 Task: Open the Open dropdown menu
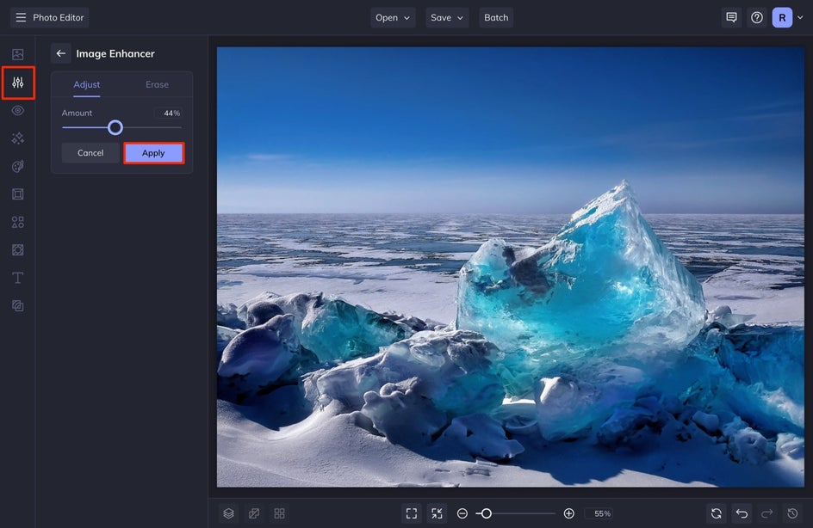click(393, 17)
